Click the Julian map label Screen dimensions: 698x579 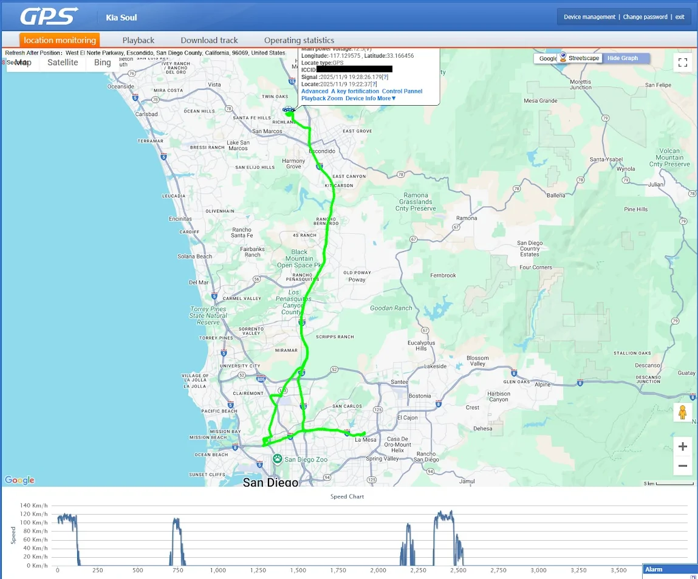point(655,184)
